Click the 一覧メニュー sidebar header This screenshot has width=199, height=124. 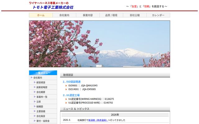click(x=43, y=73)
